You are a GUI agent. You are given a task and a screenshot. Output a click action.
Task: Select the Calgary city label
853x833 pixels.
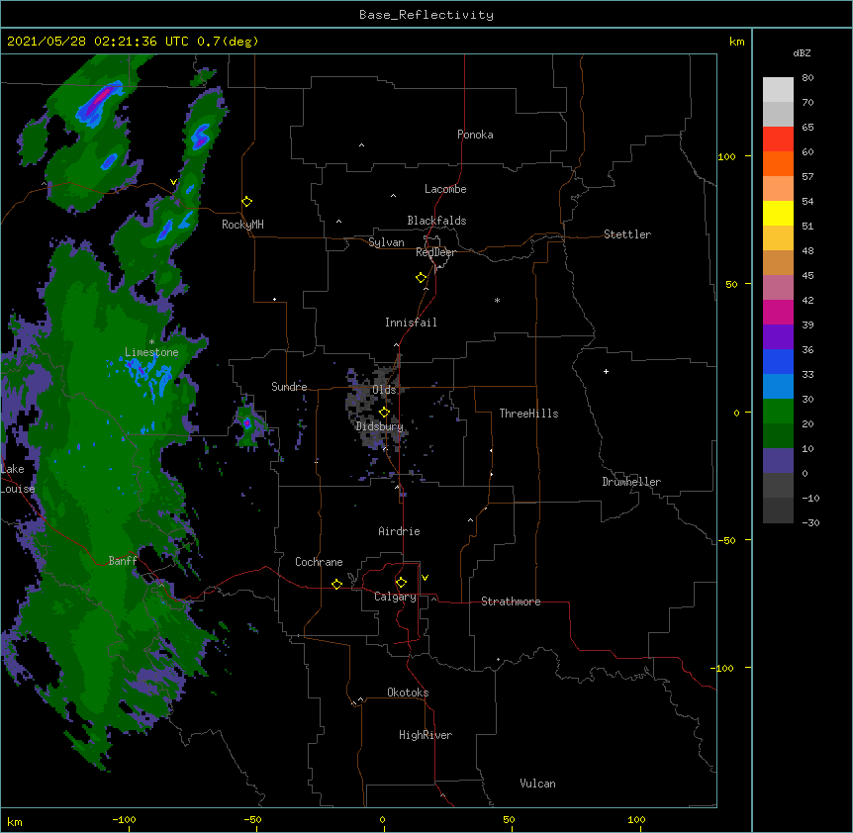[x=395, y=597]
